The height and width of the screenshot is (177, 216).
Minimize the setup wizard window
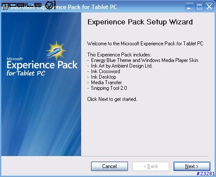tap(189, 7)
